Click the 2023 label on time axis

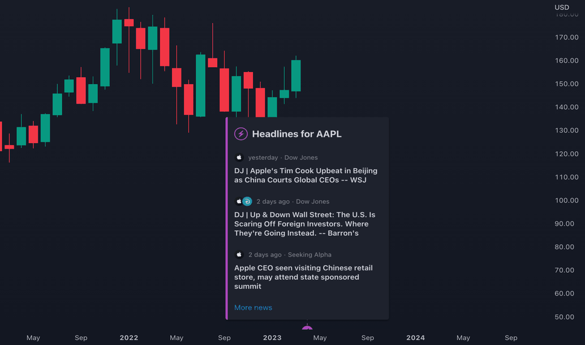(272, 337)
